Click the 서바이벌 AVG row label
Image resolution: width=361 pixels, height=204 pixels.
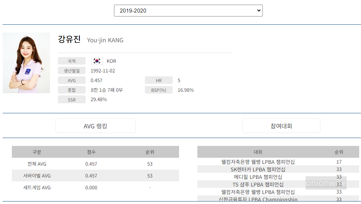pos(37,176)
